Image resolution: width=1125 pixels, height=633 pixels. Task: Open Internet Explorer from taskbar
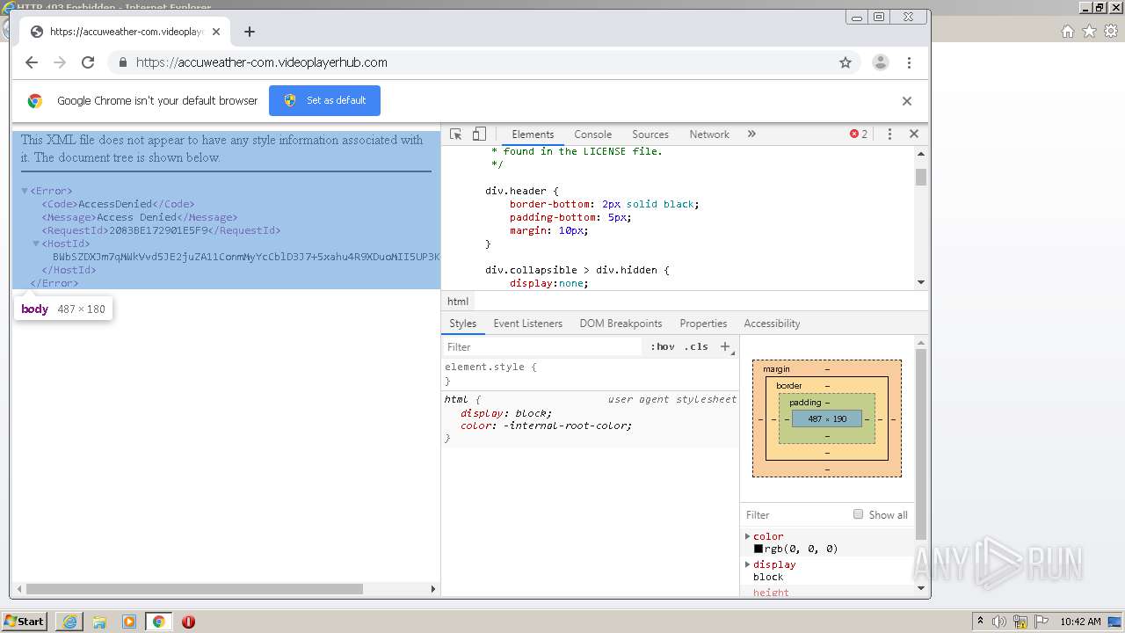(69, 622)
